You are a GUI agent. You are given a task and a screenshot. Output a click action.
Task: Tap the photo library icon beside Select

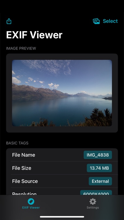pyautogui.click(x=96, y=21)
